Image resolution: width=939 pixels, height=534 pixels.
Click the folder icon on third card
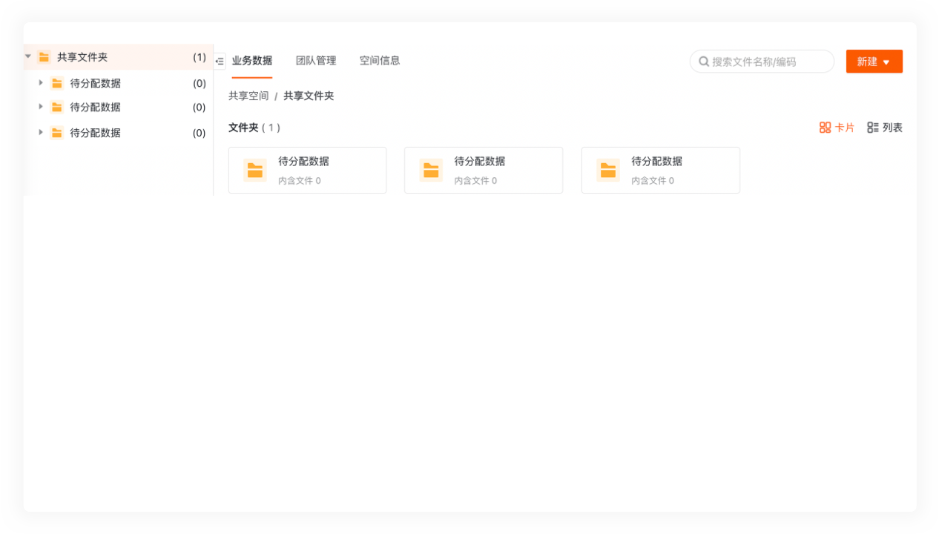pyautogui.click(x=608, y=170)
